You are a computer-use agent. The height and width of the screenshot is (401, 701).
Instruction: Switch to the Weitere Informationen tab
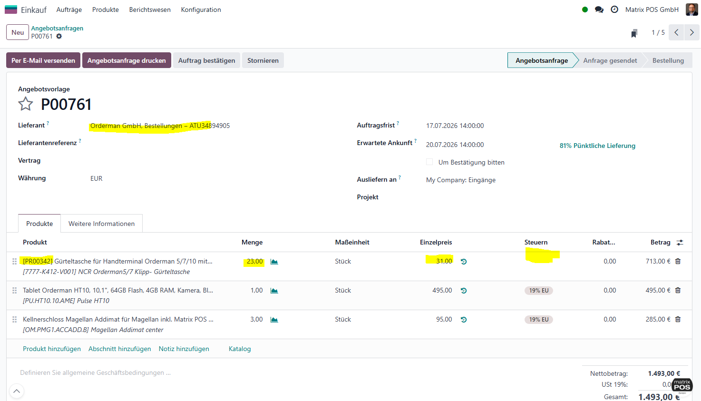(101, 224)
